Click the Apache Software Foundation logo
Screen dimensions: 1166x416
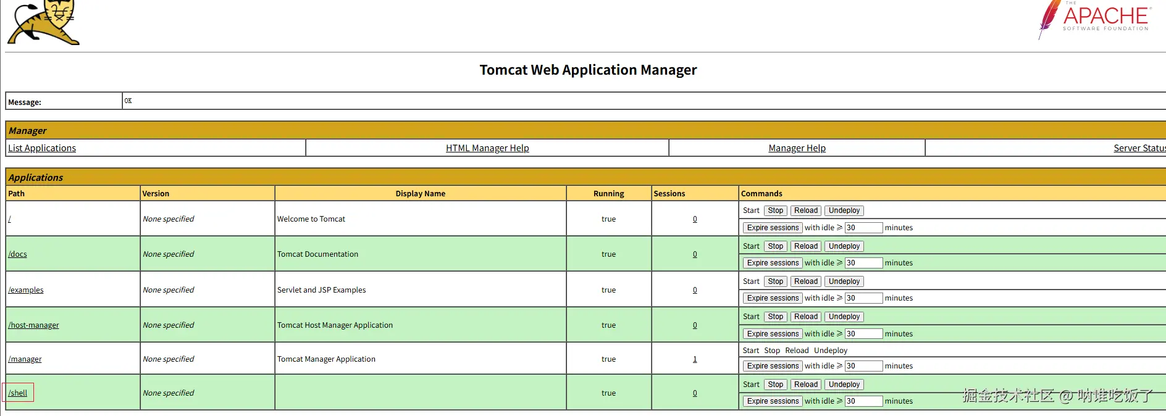pos(1094,19)
